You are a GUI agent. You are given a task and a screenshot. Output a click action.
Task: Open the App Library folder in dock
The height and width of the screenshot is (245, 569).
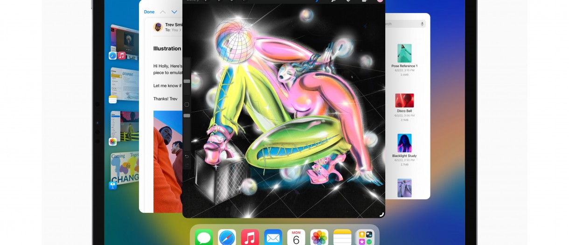click(x=365, y=238)
